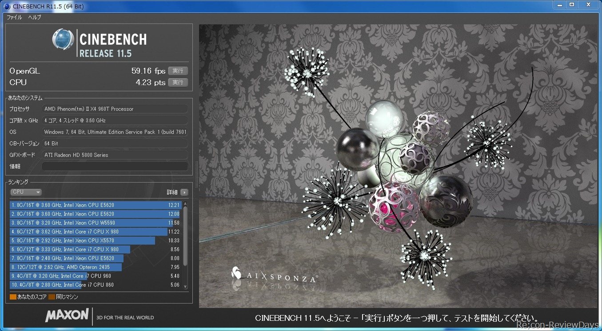Select ranking row 4, Core i7 X 980 at 3.62 GHz
Image resolution: width=602 pixels, height=331 pixels.
[x=96, y=232]
